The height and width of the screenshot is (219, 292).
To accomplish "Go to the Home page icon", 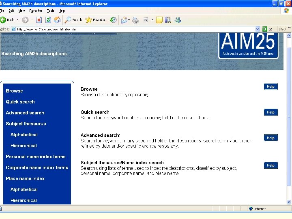I will click(x=57, y=20).
